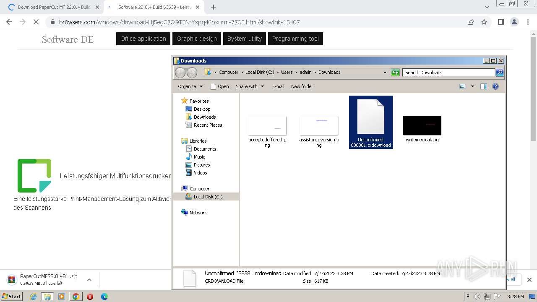Create a New folder from toolbar
The image size is (537, 302).
tap(302, 86)
